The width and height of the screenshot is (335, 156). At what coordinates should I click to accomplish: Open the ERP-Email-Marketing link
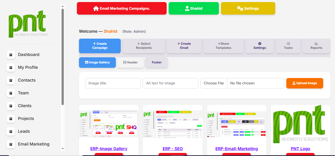(237, 149)
